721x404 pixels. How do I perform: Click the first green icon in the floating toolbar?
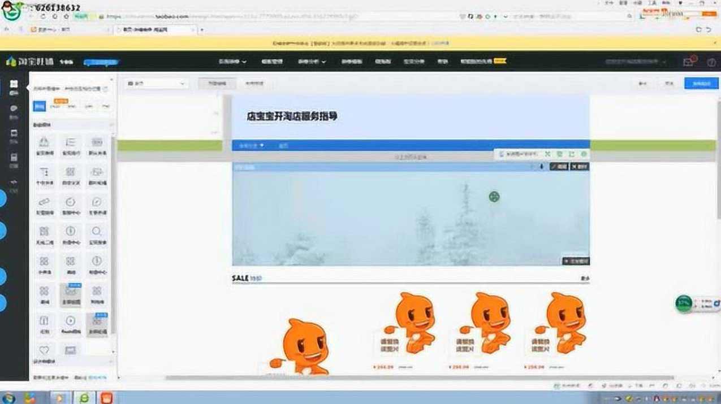[x=547, y=154]
